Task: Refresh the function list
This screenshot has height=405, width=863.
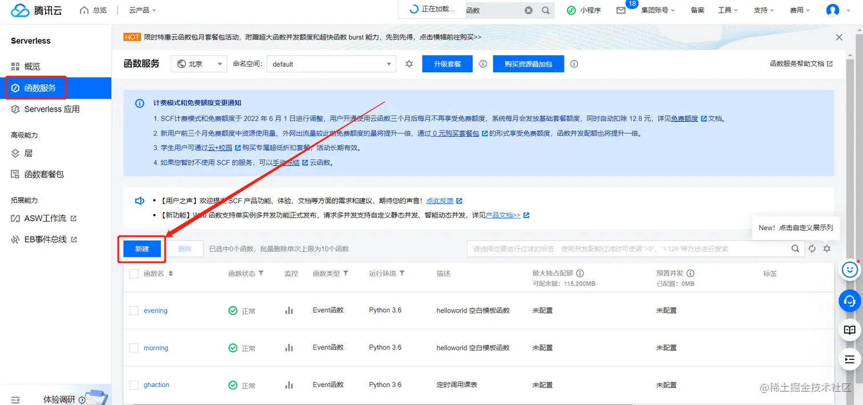Action: [x=812, y=248]
